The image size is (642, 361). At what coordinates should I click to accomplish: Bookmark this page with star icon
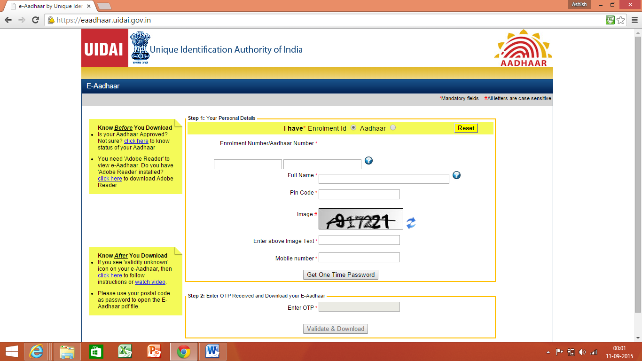[x=621, y=20]
